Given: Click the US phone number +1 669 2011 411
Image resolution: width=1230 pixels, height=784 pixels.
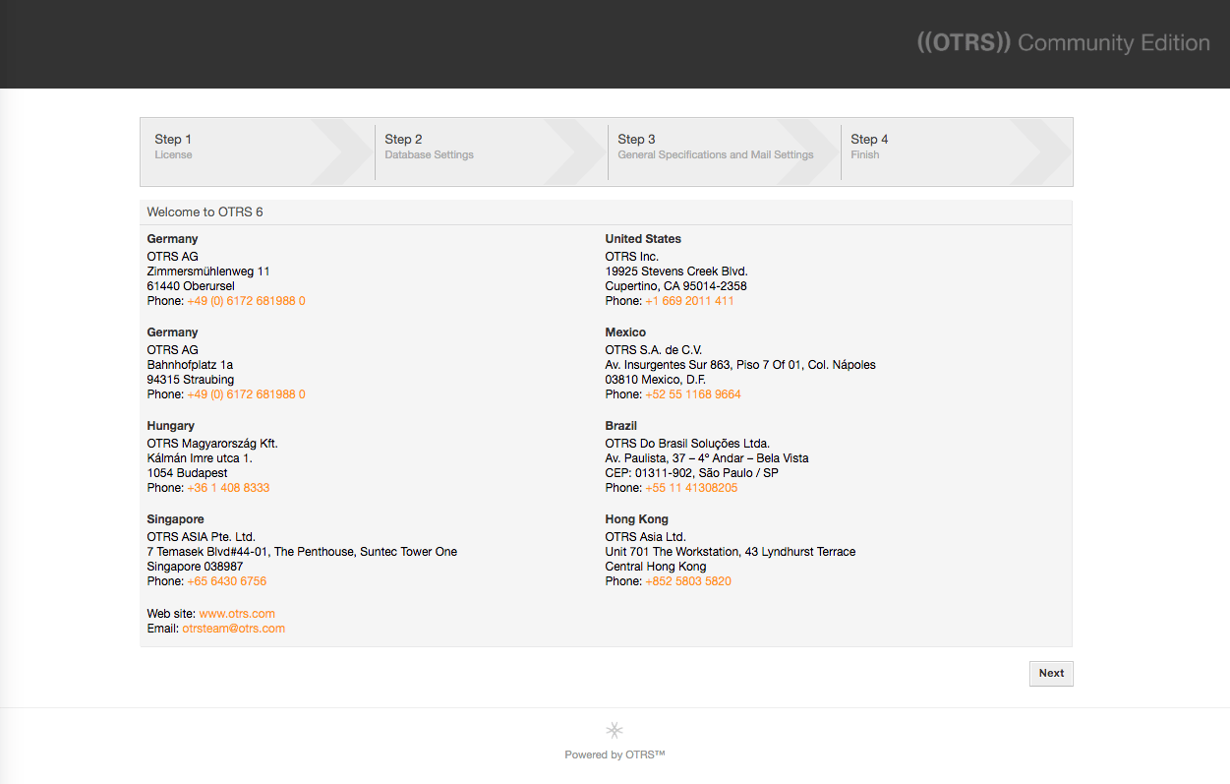Looking at the screenshot, I should 689,301.
